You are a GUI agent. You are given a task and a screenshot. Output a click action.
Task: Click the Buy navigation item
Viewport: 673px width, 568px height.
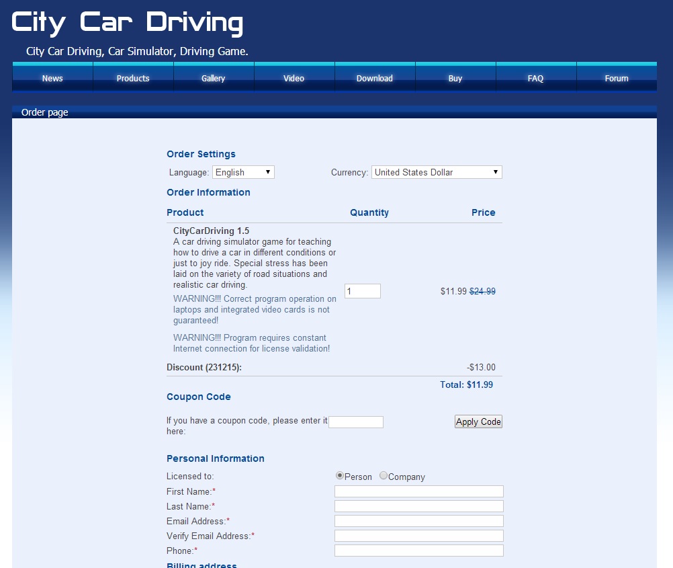tap(455, 79)
